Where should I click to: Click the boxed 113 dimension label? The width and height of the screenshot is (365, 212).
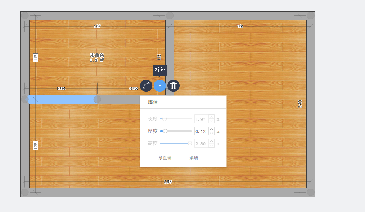tap(36, 58)
